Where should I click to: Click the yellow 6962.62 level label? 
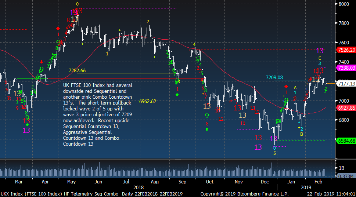148,101
